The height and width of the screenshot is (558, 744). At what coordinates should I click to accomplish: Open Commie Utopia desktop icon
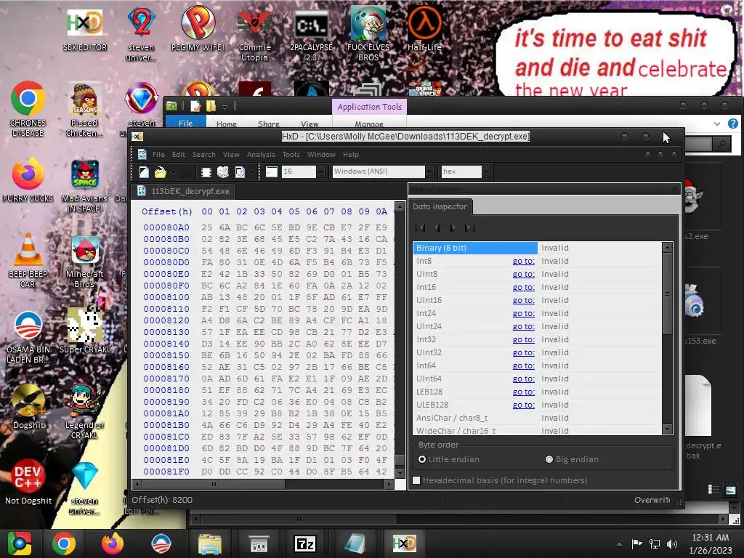[x=255, y=36]
